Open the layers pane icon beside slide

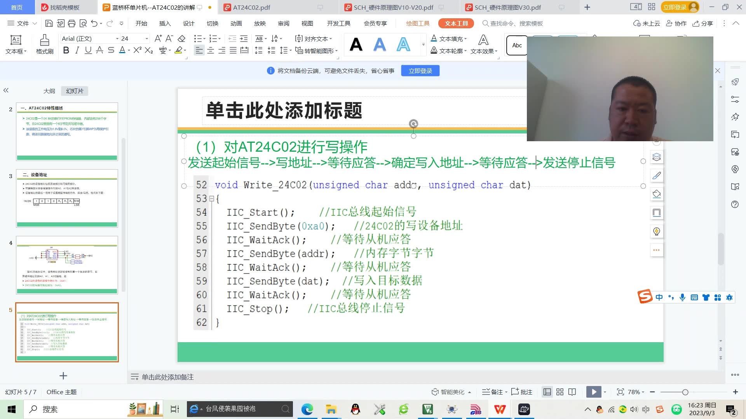point(657,157)
